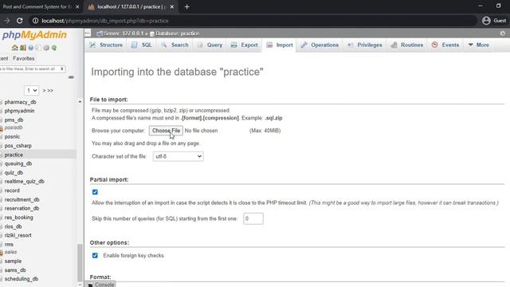The height and width of the screenshot is (287, 510).
Task: Open the Guest profile menu
Action: 494,21
